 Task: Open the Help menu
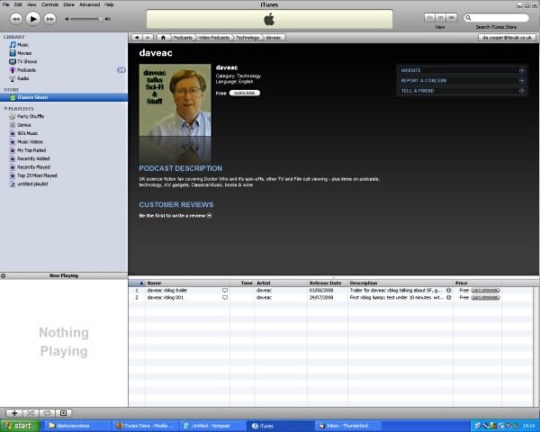pyautogui.click(x=109, y=4)
